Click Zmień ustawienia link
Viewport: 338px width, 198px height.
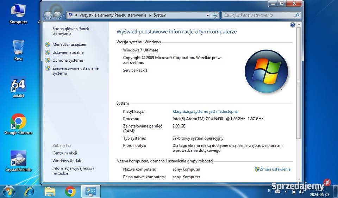pos(275,169)
